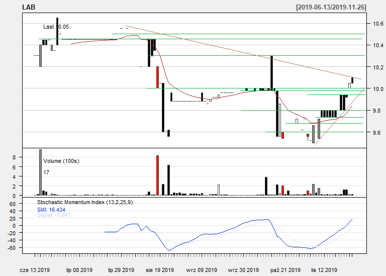Click the 8 tick on volume axis
The image size is (386, 276).
[14, 157]
